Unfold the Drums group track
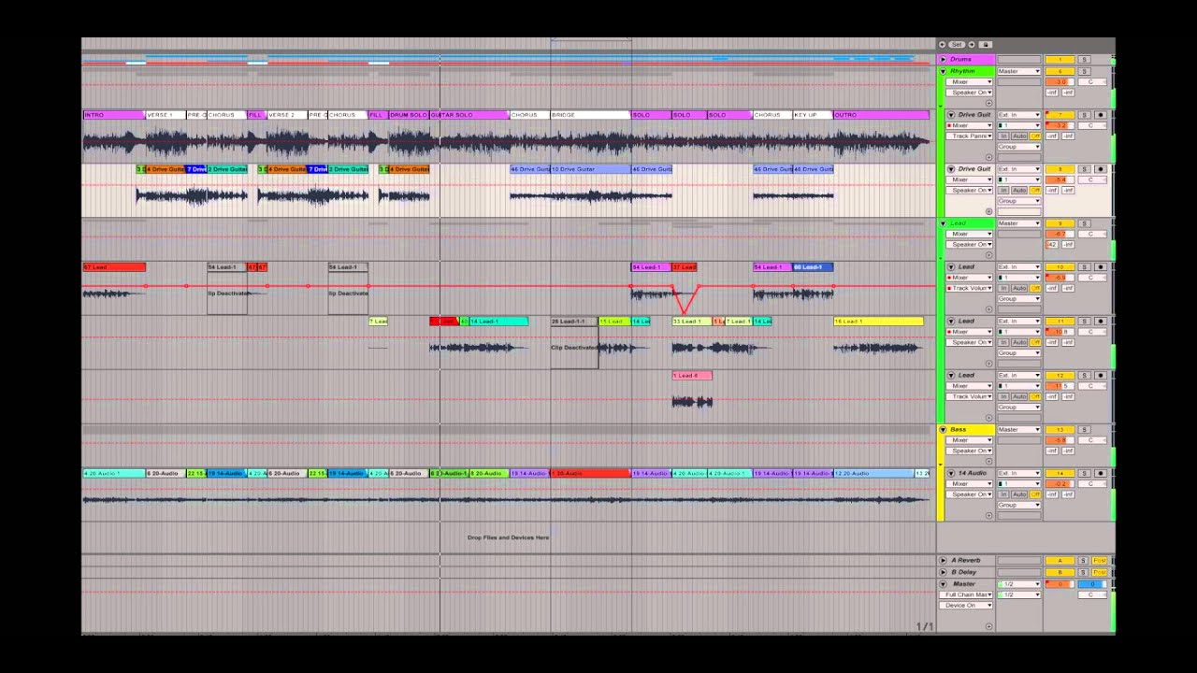 pyautogui.click(x=943, y=60)
